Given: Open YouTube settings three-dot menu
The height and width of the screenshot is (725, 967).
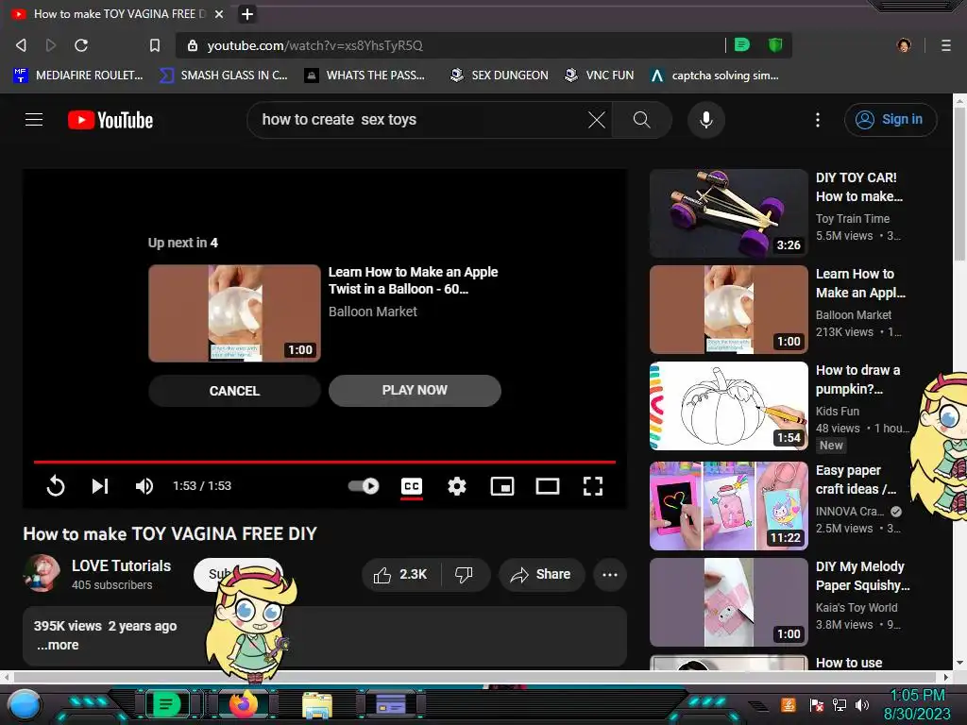Looking at the screenshot, I should pos(818,120).
